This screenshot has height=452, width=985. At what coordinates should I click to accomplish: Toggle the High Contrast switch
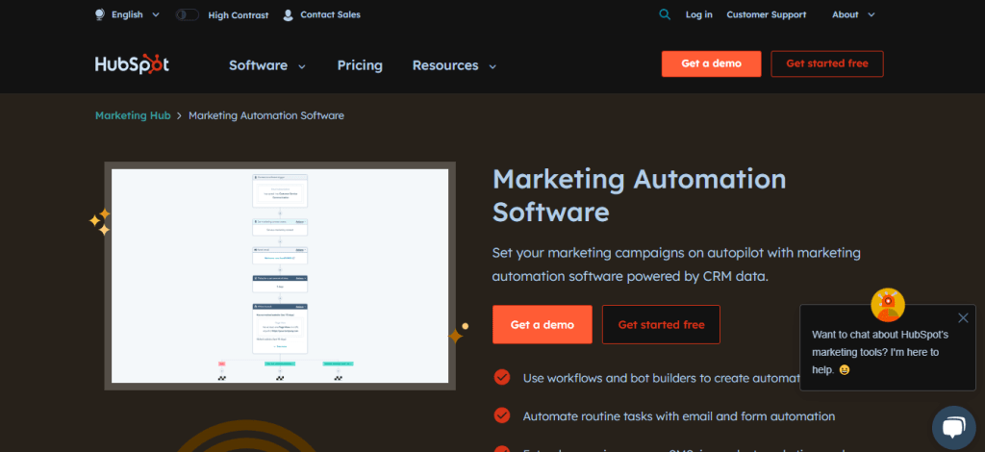coord(188,14)
